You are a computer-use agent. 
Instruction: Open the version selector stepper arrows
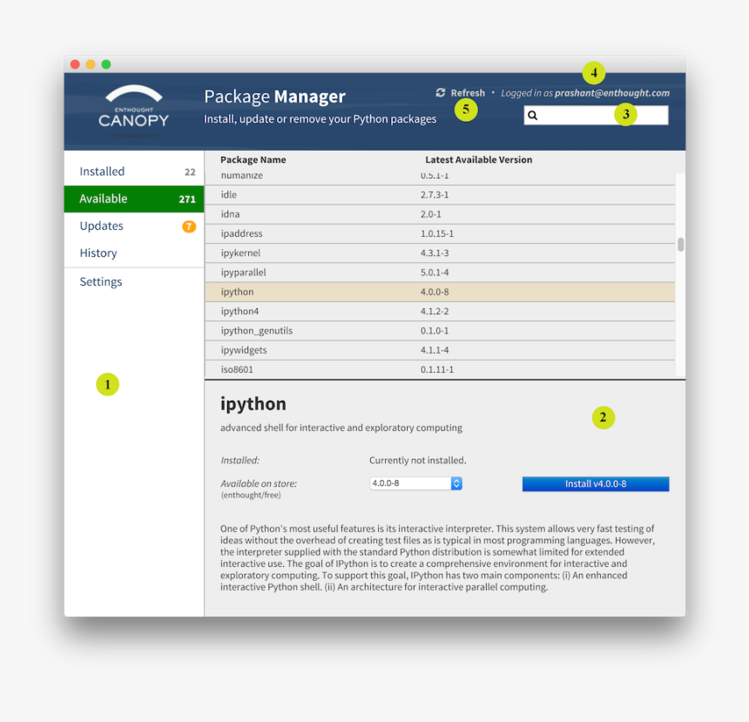point(456,483)
